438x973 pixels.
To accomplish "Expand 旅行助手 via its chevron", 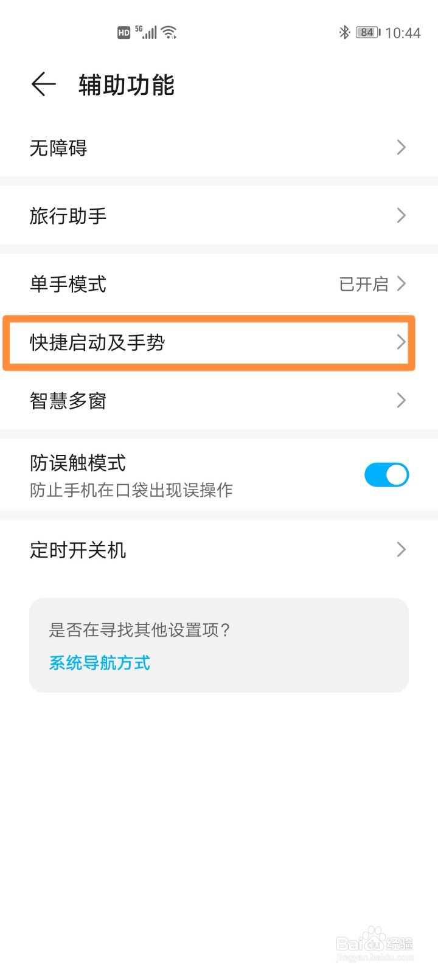I will [401, 215].
